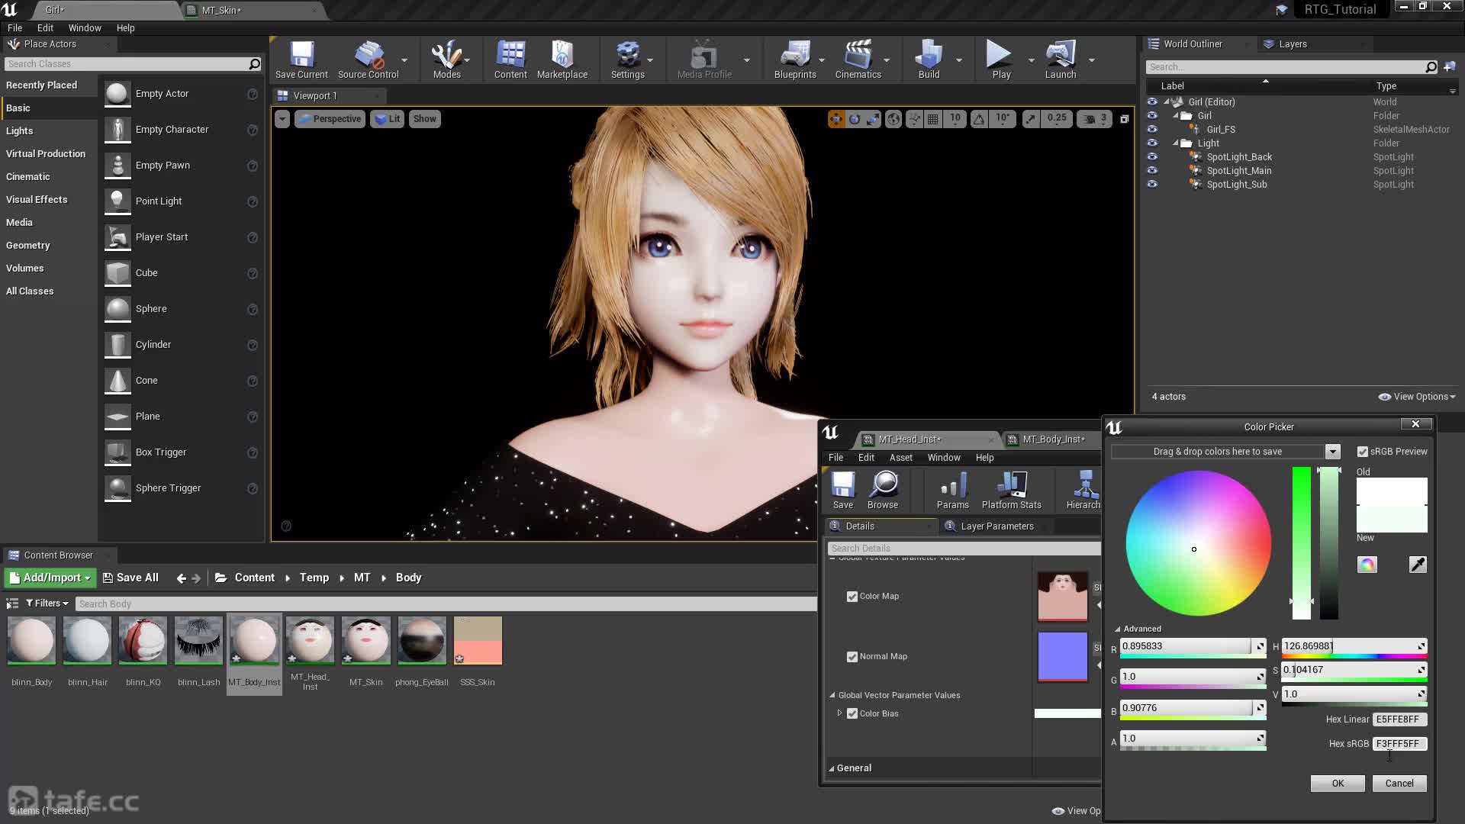
Task: Hide SpotLight_Main using its eye icon
Action: pos(1152,171)
